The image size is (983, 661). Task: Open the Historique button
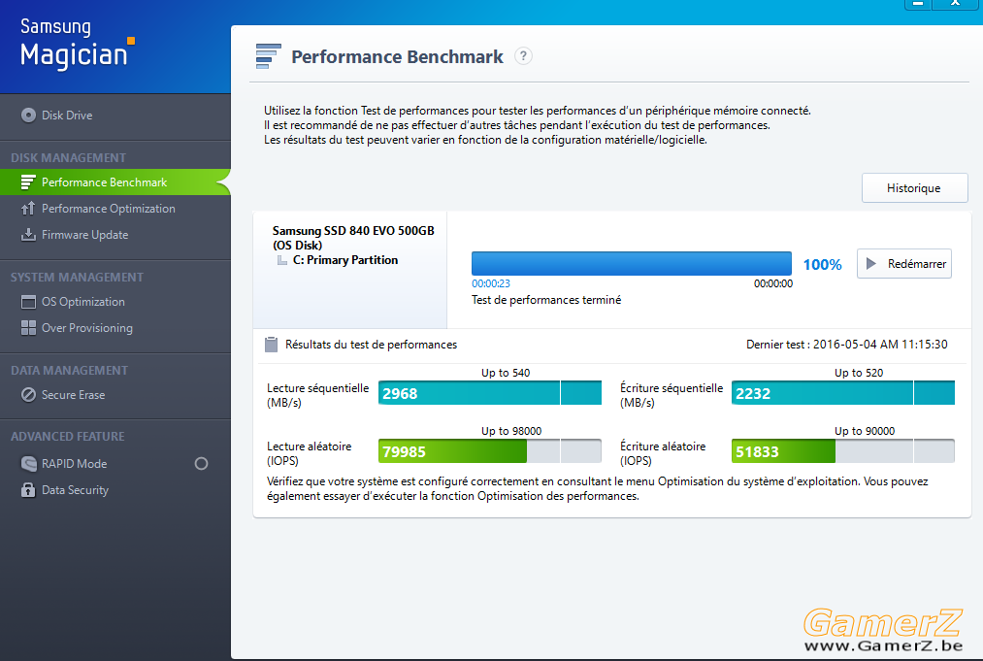coord(915,188)
